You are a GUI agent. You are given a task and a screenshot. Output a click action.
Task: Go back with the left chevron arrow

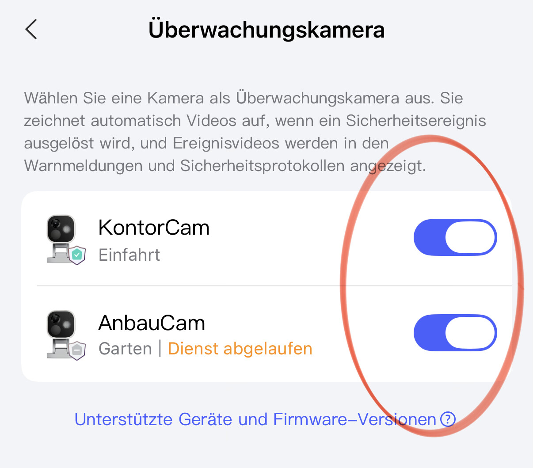click(x=31, y=30)
